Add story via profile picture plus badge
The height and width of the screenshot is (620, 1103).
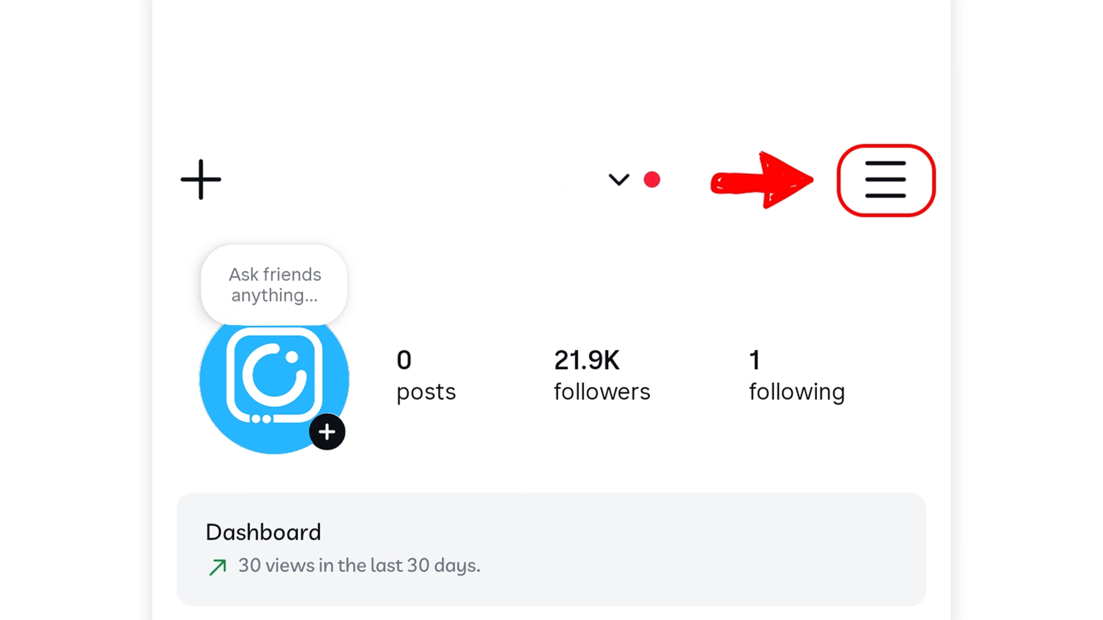pyautogui.click(x=327, y=432)
